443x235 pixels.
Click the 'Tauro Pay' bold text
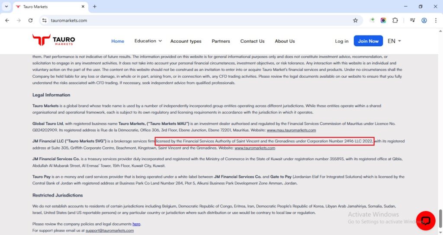tap(41, 177)
